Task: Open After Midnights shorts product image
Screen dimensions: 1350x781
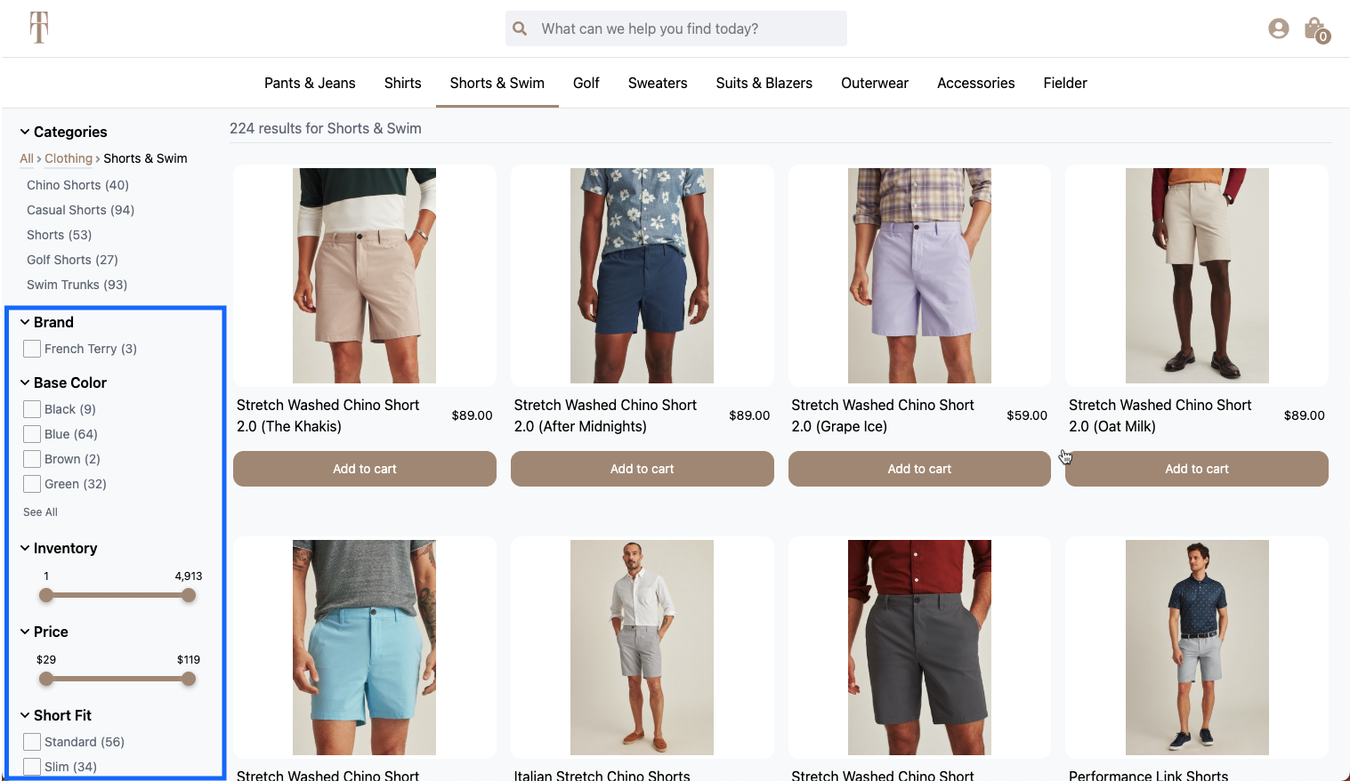Action: pyautogui.click(x=643, y=276)
